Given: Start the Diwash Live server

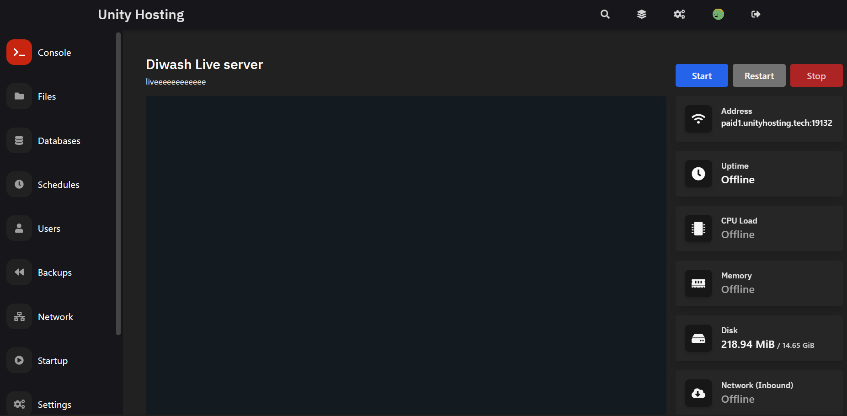Looking at the screenshot, I should coord(702,75).
